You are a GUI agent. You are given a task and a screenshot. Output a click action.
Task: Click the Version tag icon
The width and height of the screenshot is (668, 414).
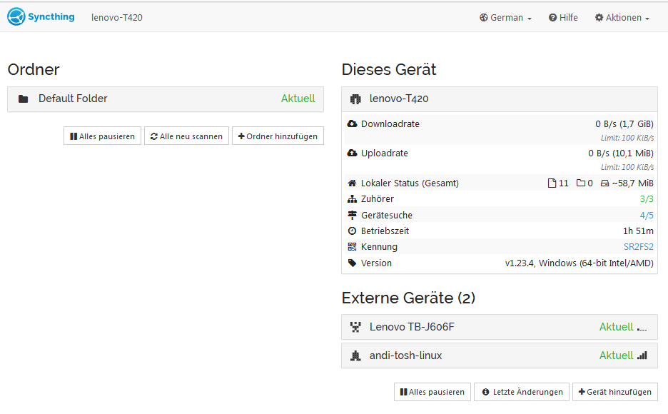(352, 263)
